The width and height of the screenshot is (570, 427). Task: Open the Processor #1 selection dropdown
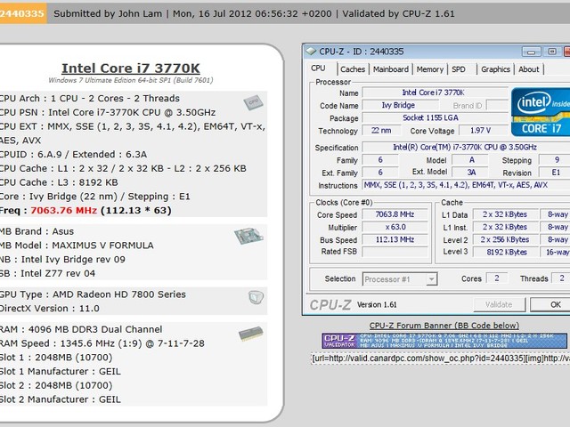400,279
